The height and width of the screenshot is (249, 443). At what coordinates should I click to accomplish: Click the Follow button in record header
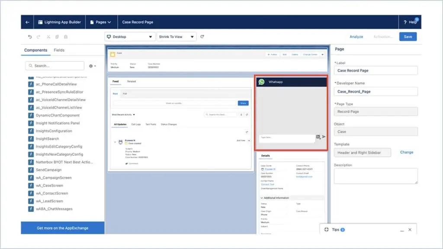(273, 54)
